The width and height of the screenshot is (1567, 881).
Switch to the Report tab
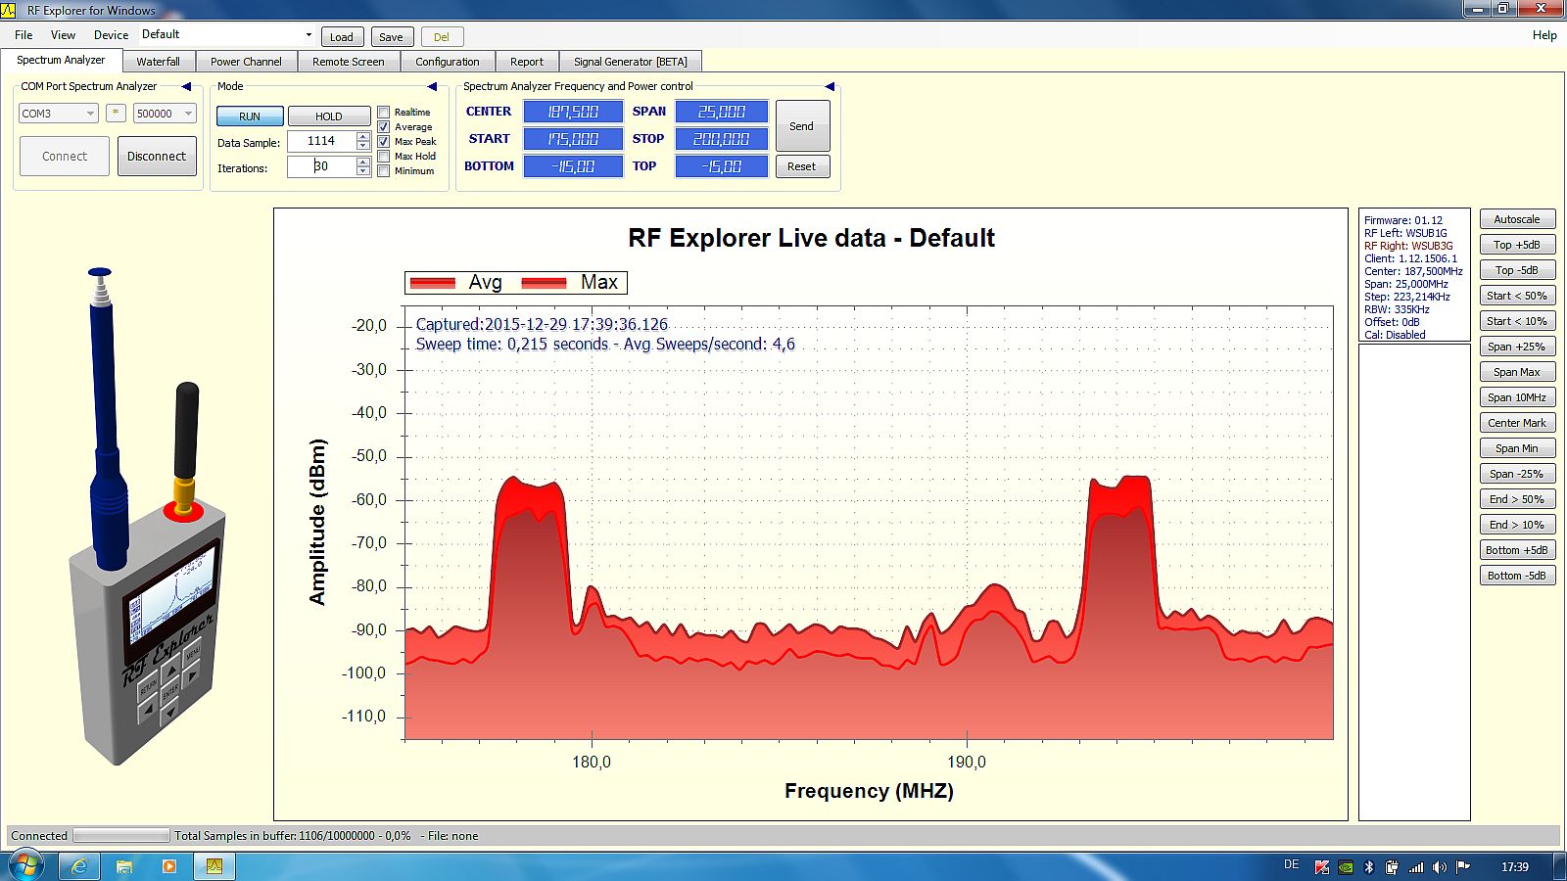click(527, 62)
